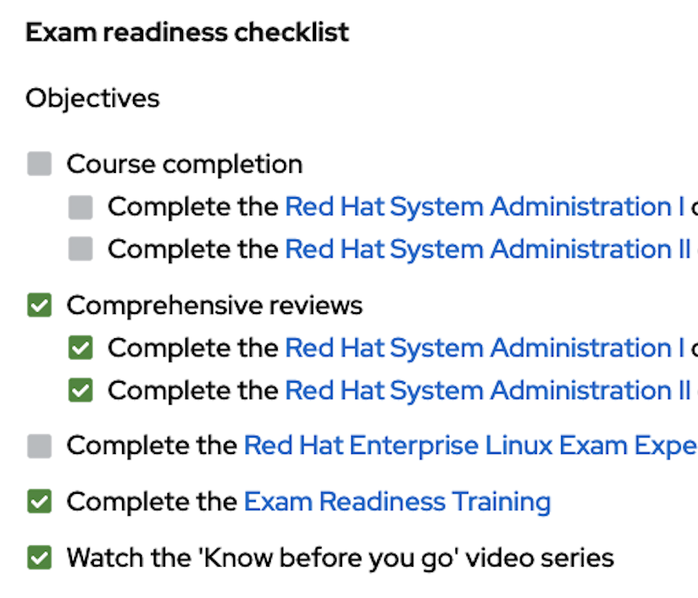This screenshot has width=698, height=598.
Task: Open the Red Hat Enterprise Linux Exam Experience link
Action: [470, 445]
